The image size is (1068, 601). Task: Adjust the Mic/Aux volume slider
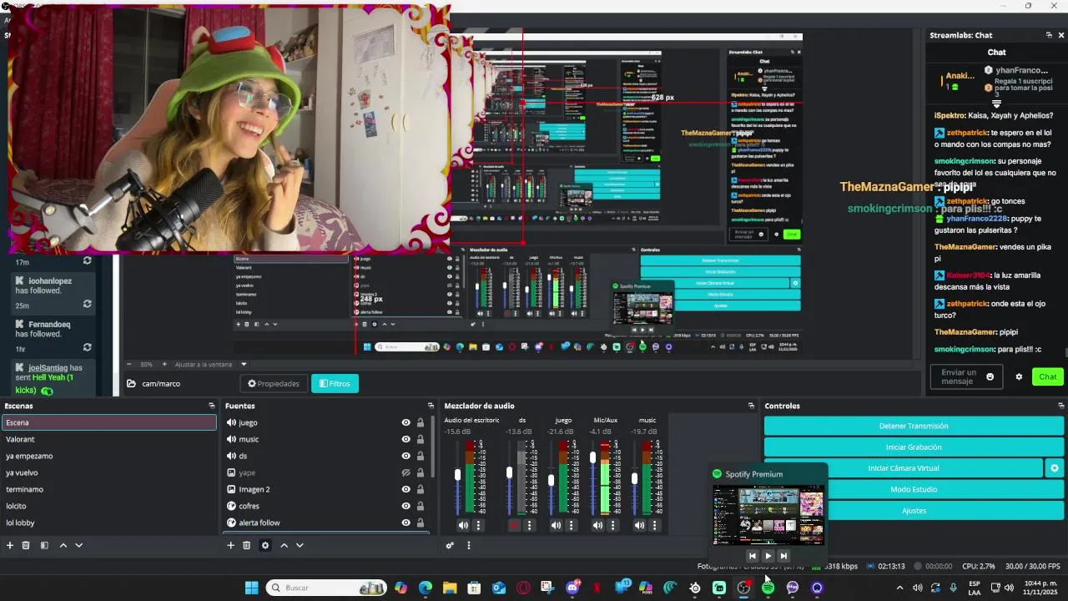tap(593, 457)
